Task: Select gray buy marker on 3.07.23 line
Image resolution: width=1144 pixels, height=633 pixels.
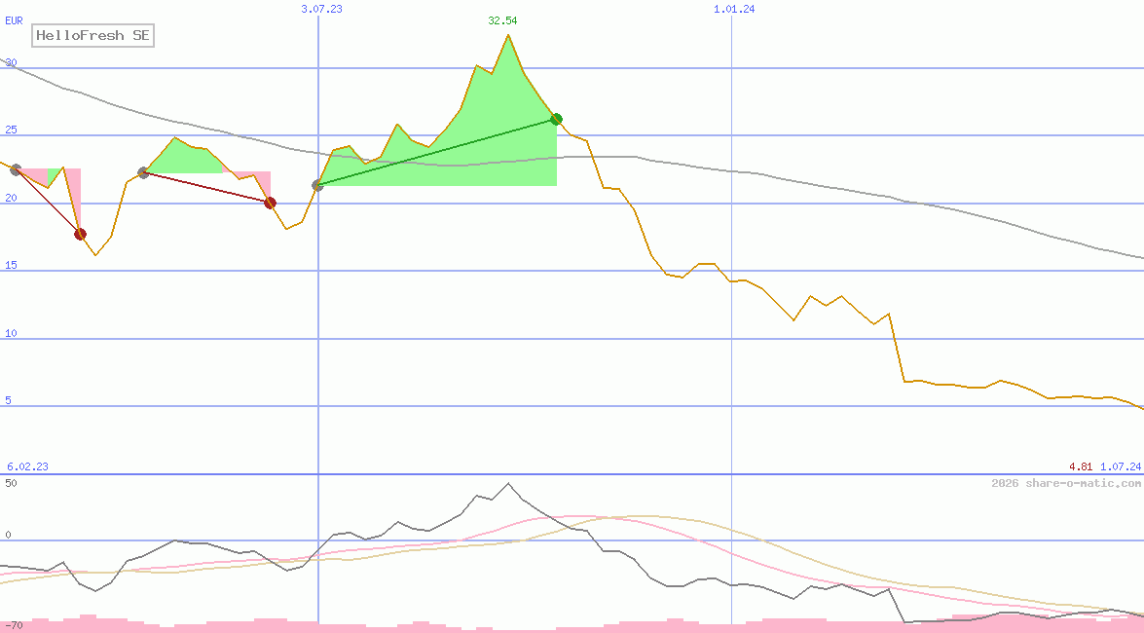Action: [x=317, y=185]
